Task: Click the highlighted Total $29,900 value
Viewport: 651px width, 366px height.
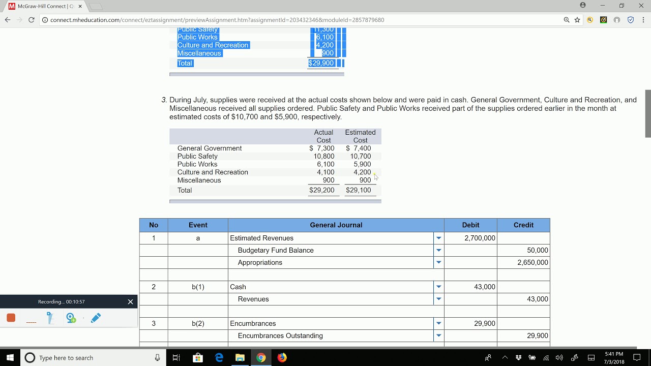Action: [321, 63]
